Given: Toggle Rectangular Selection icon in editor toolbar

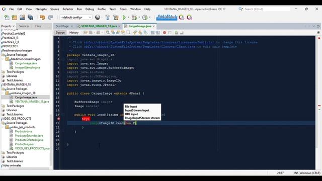Looking at the screenshot, I should click(128, 32).
